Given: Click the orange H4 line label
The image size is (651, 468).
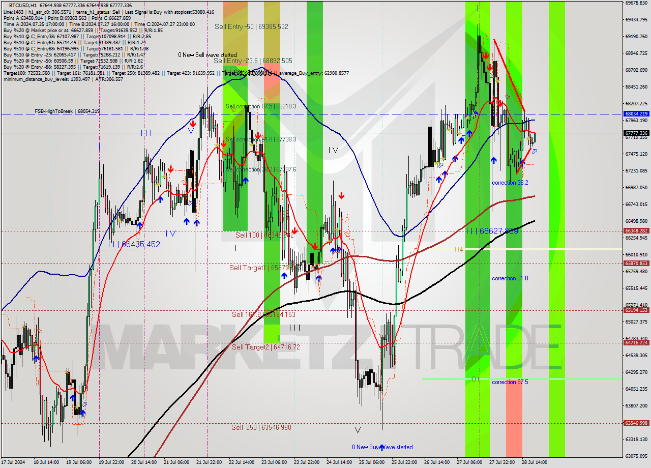Looking at the screenshot, I should 459,249.
